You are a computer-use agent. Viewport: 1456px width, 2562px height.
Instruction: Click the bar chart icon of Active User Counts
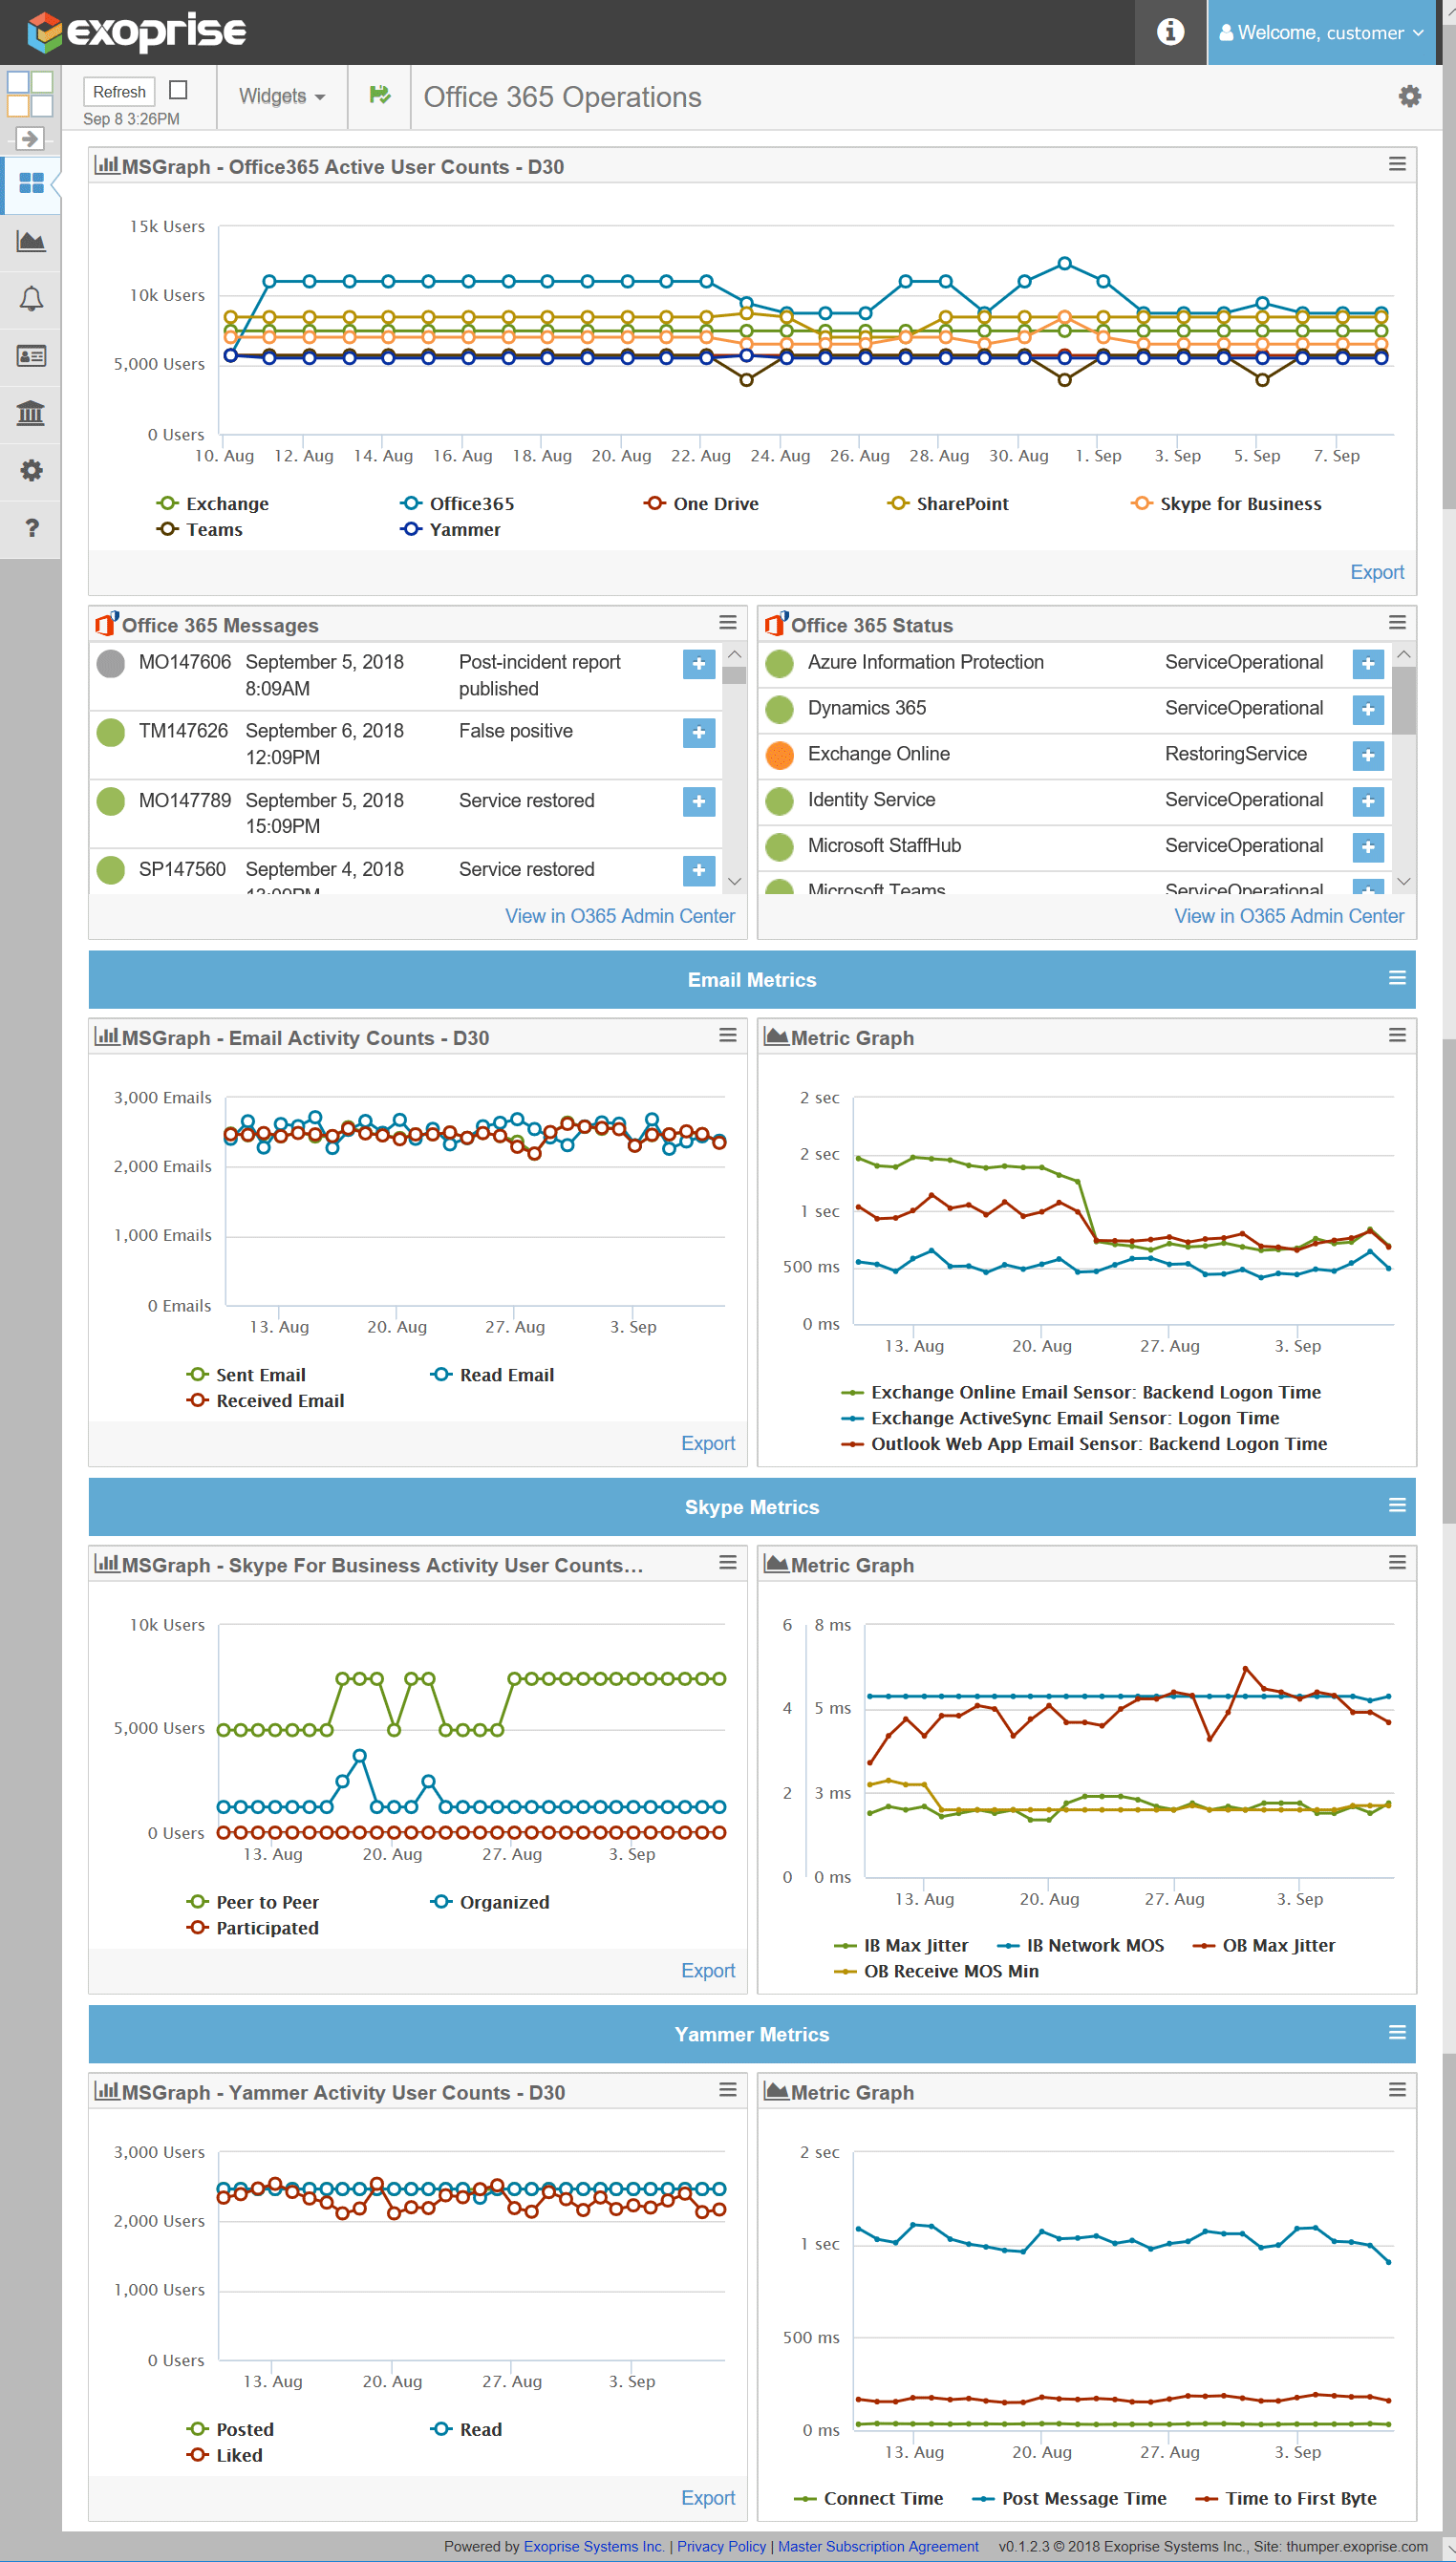[x=106, y=165]
